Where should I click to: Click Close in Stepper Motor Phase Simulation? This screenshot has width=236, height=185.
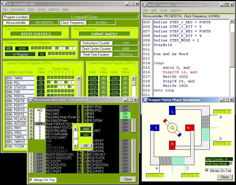225,177
